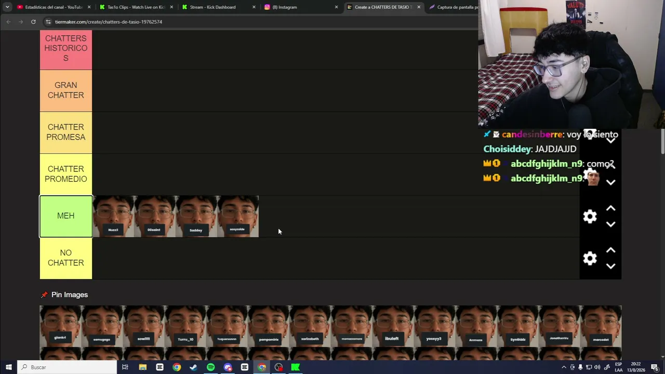Pick the samugago image thumbnail
This screenshot has width=665, height=374.
pyautogui.click(x=102, y=326)
